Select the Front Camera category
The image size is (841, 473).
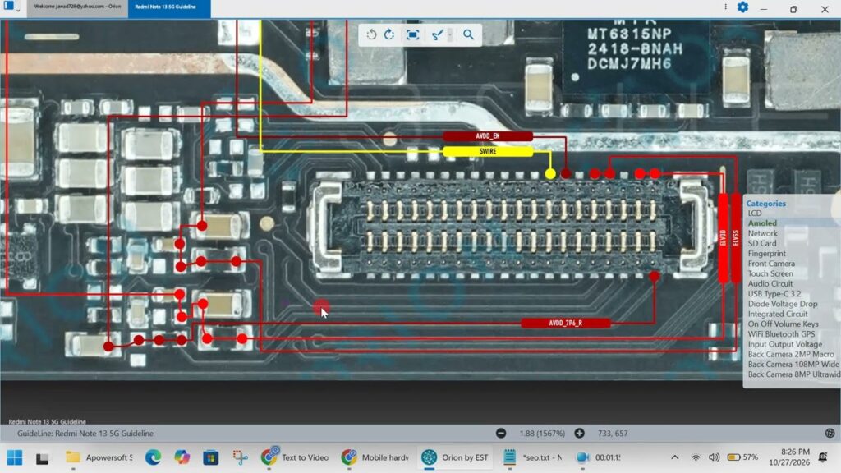point(771,264)
